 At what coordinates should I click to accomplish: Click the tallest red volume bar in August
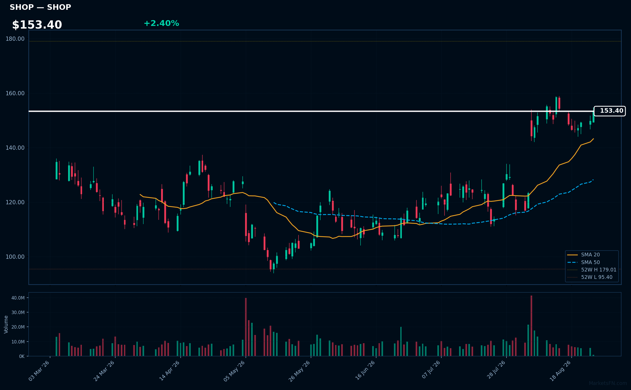pos(531,326)
